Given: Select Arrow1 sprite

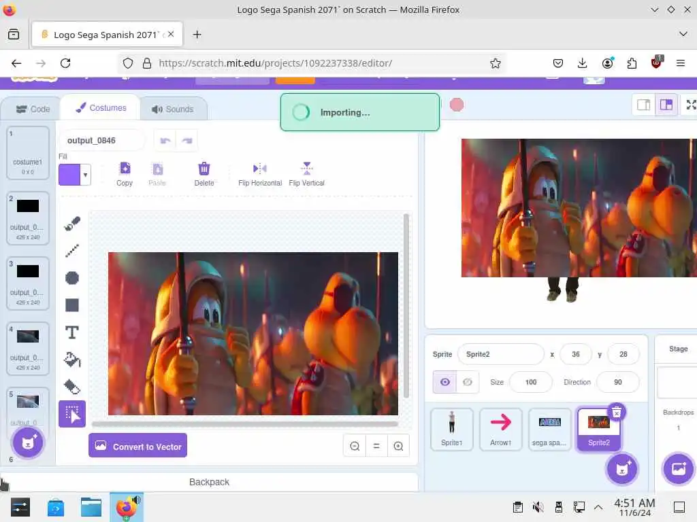Looking at the screenshot, I should pos(500,430).
